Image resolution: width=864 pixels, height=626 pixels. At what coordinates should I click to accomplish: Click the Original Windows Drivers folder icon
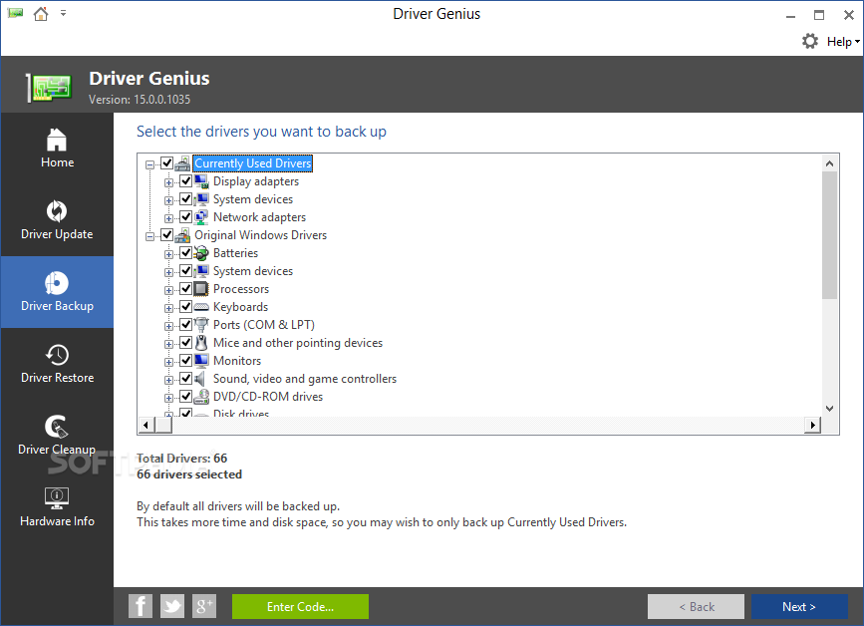(x=183, y=235)
